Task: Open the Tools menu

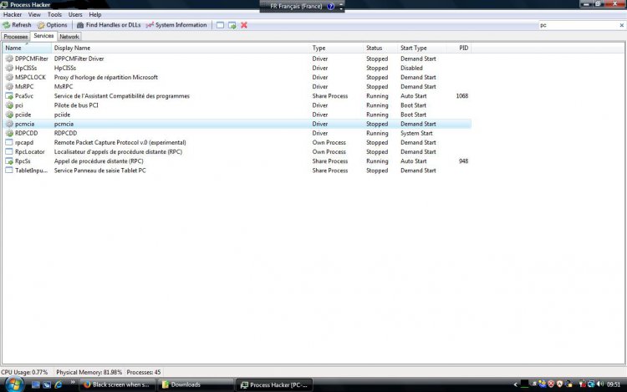Action: [54, 14]
